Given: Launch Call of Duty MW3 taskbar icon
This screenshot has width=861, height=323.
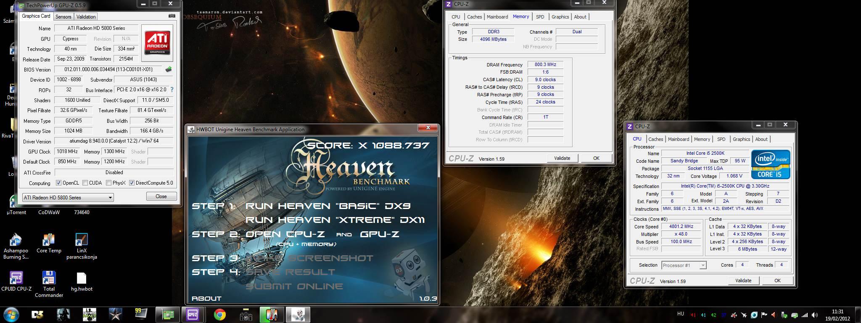Looking at the screenshot, I should (x=89, y=314).
